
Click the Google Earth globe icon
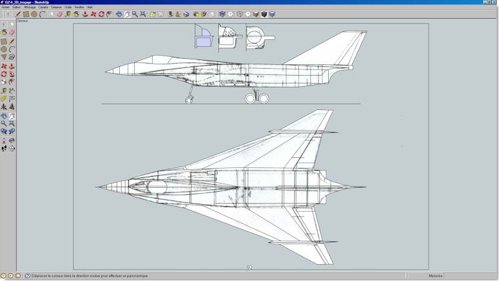click(186, 14)
